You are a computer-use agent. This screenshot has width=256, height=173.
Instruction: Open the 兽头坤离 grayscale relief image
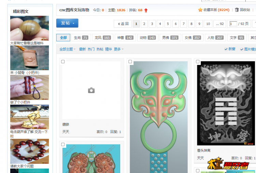coord(226,103)
